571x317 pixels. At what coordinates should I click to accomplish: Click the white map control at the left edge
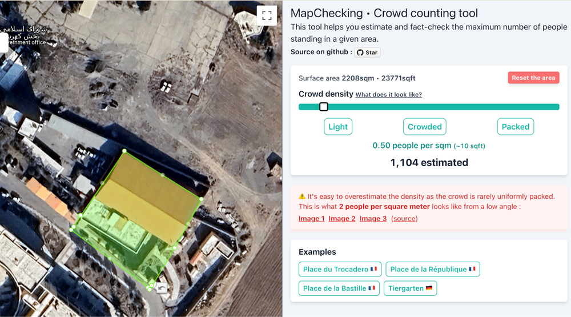pos(3,42)
